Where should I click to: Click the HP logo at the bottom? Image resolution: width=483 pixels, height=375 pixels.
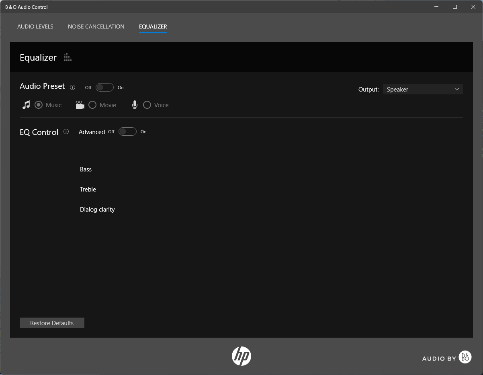(x=241, y=356)
